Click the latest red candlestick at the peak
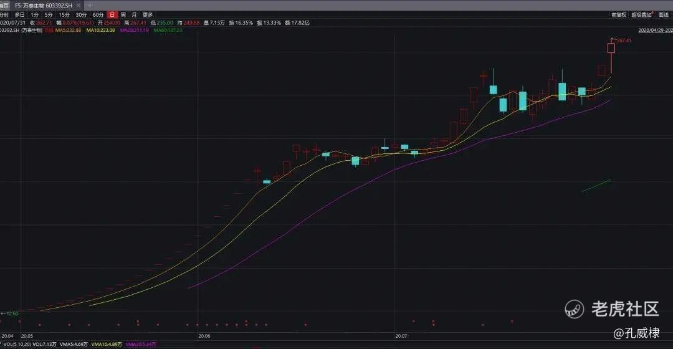673x349 pixels. 611,47
